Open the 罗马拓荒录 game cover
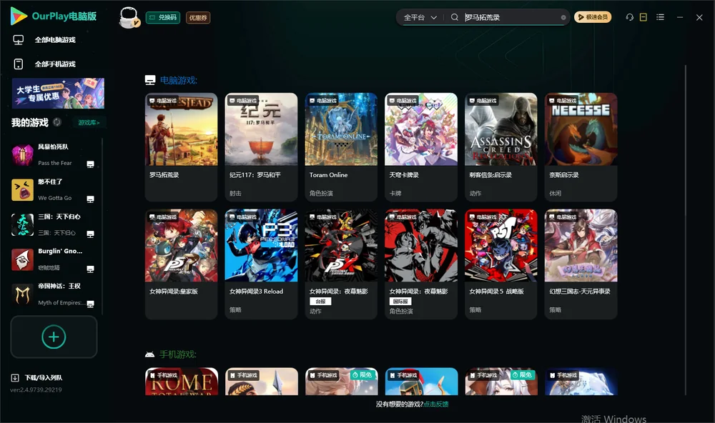The height and width of the screenshot is (423, 715). [x=182, y=129]
